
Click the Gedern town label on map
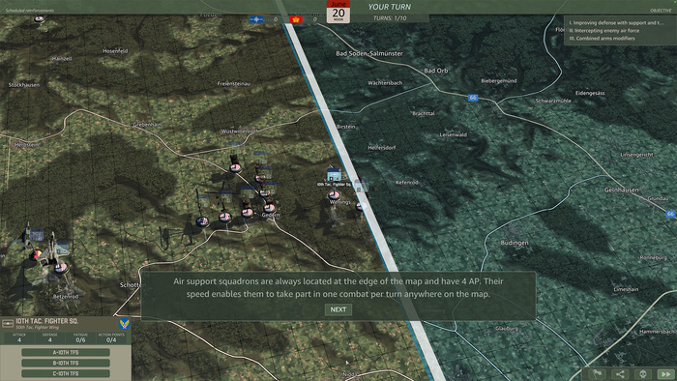coord(271,215)
